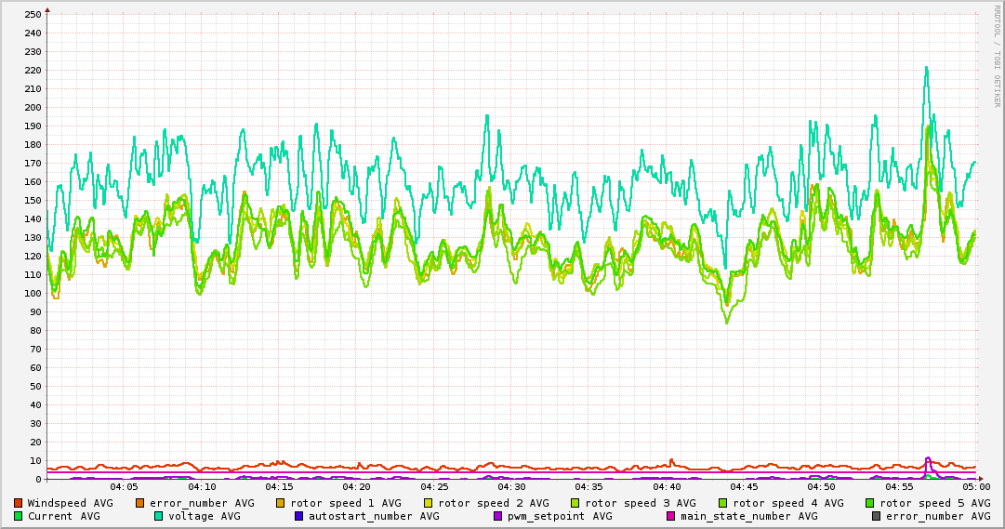Click the 0 value on the y-axis

pos(38,480)
